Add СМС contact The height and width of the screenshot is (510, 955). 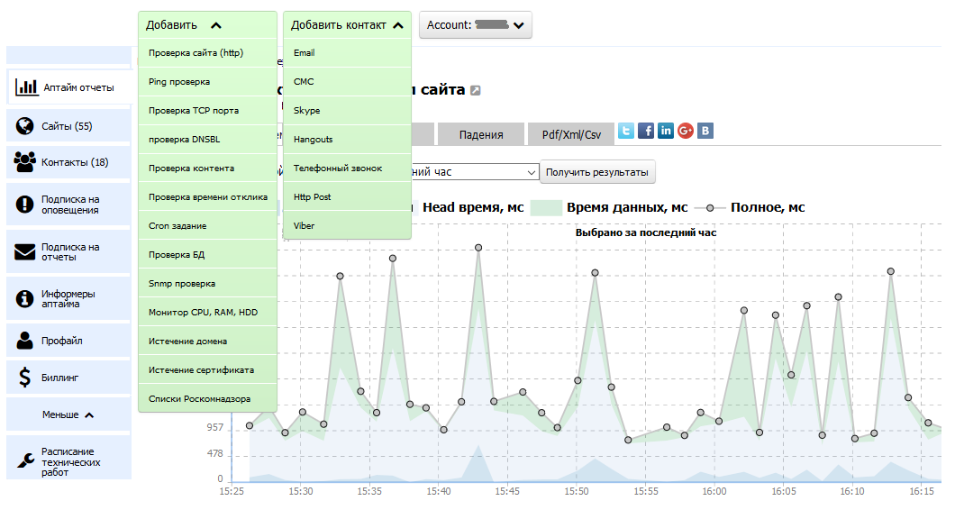(x=347, y=82)
